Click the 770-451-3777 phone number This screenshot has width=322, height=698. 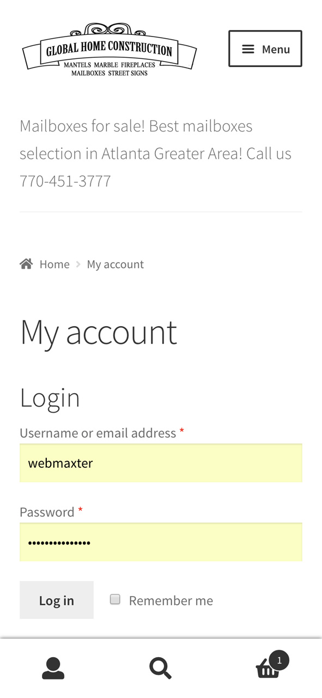point(65,180)
